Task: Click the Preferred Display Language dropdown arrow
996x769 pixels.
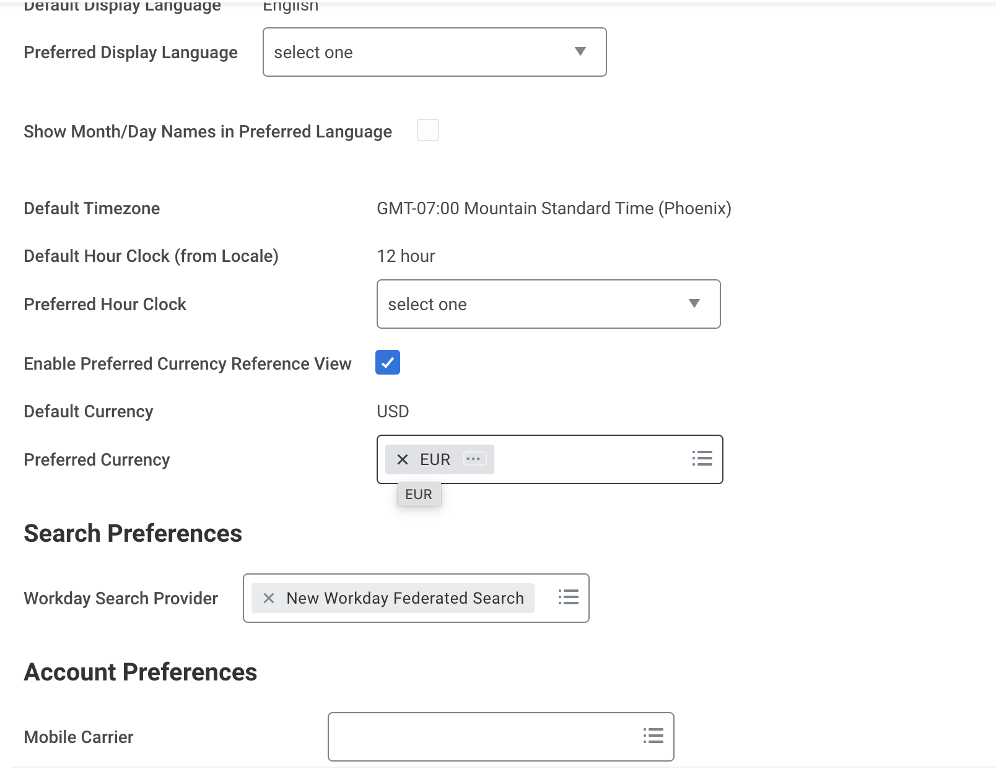Action: click(580, 52)
